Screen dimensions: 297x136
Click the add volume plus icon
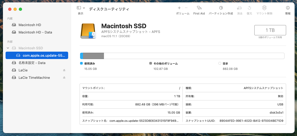click(x=179, y=8)
